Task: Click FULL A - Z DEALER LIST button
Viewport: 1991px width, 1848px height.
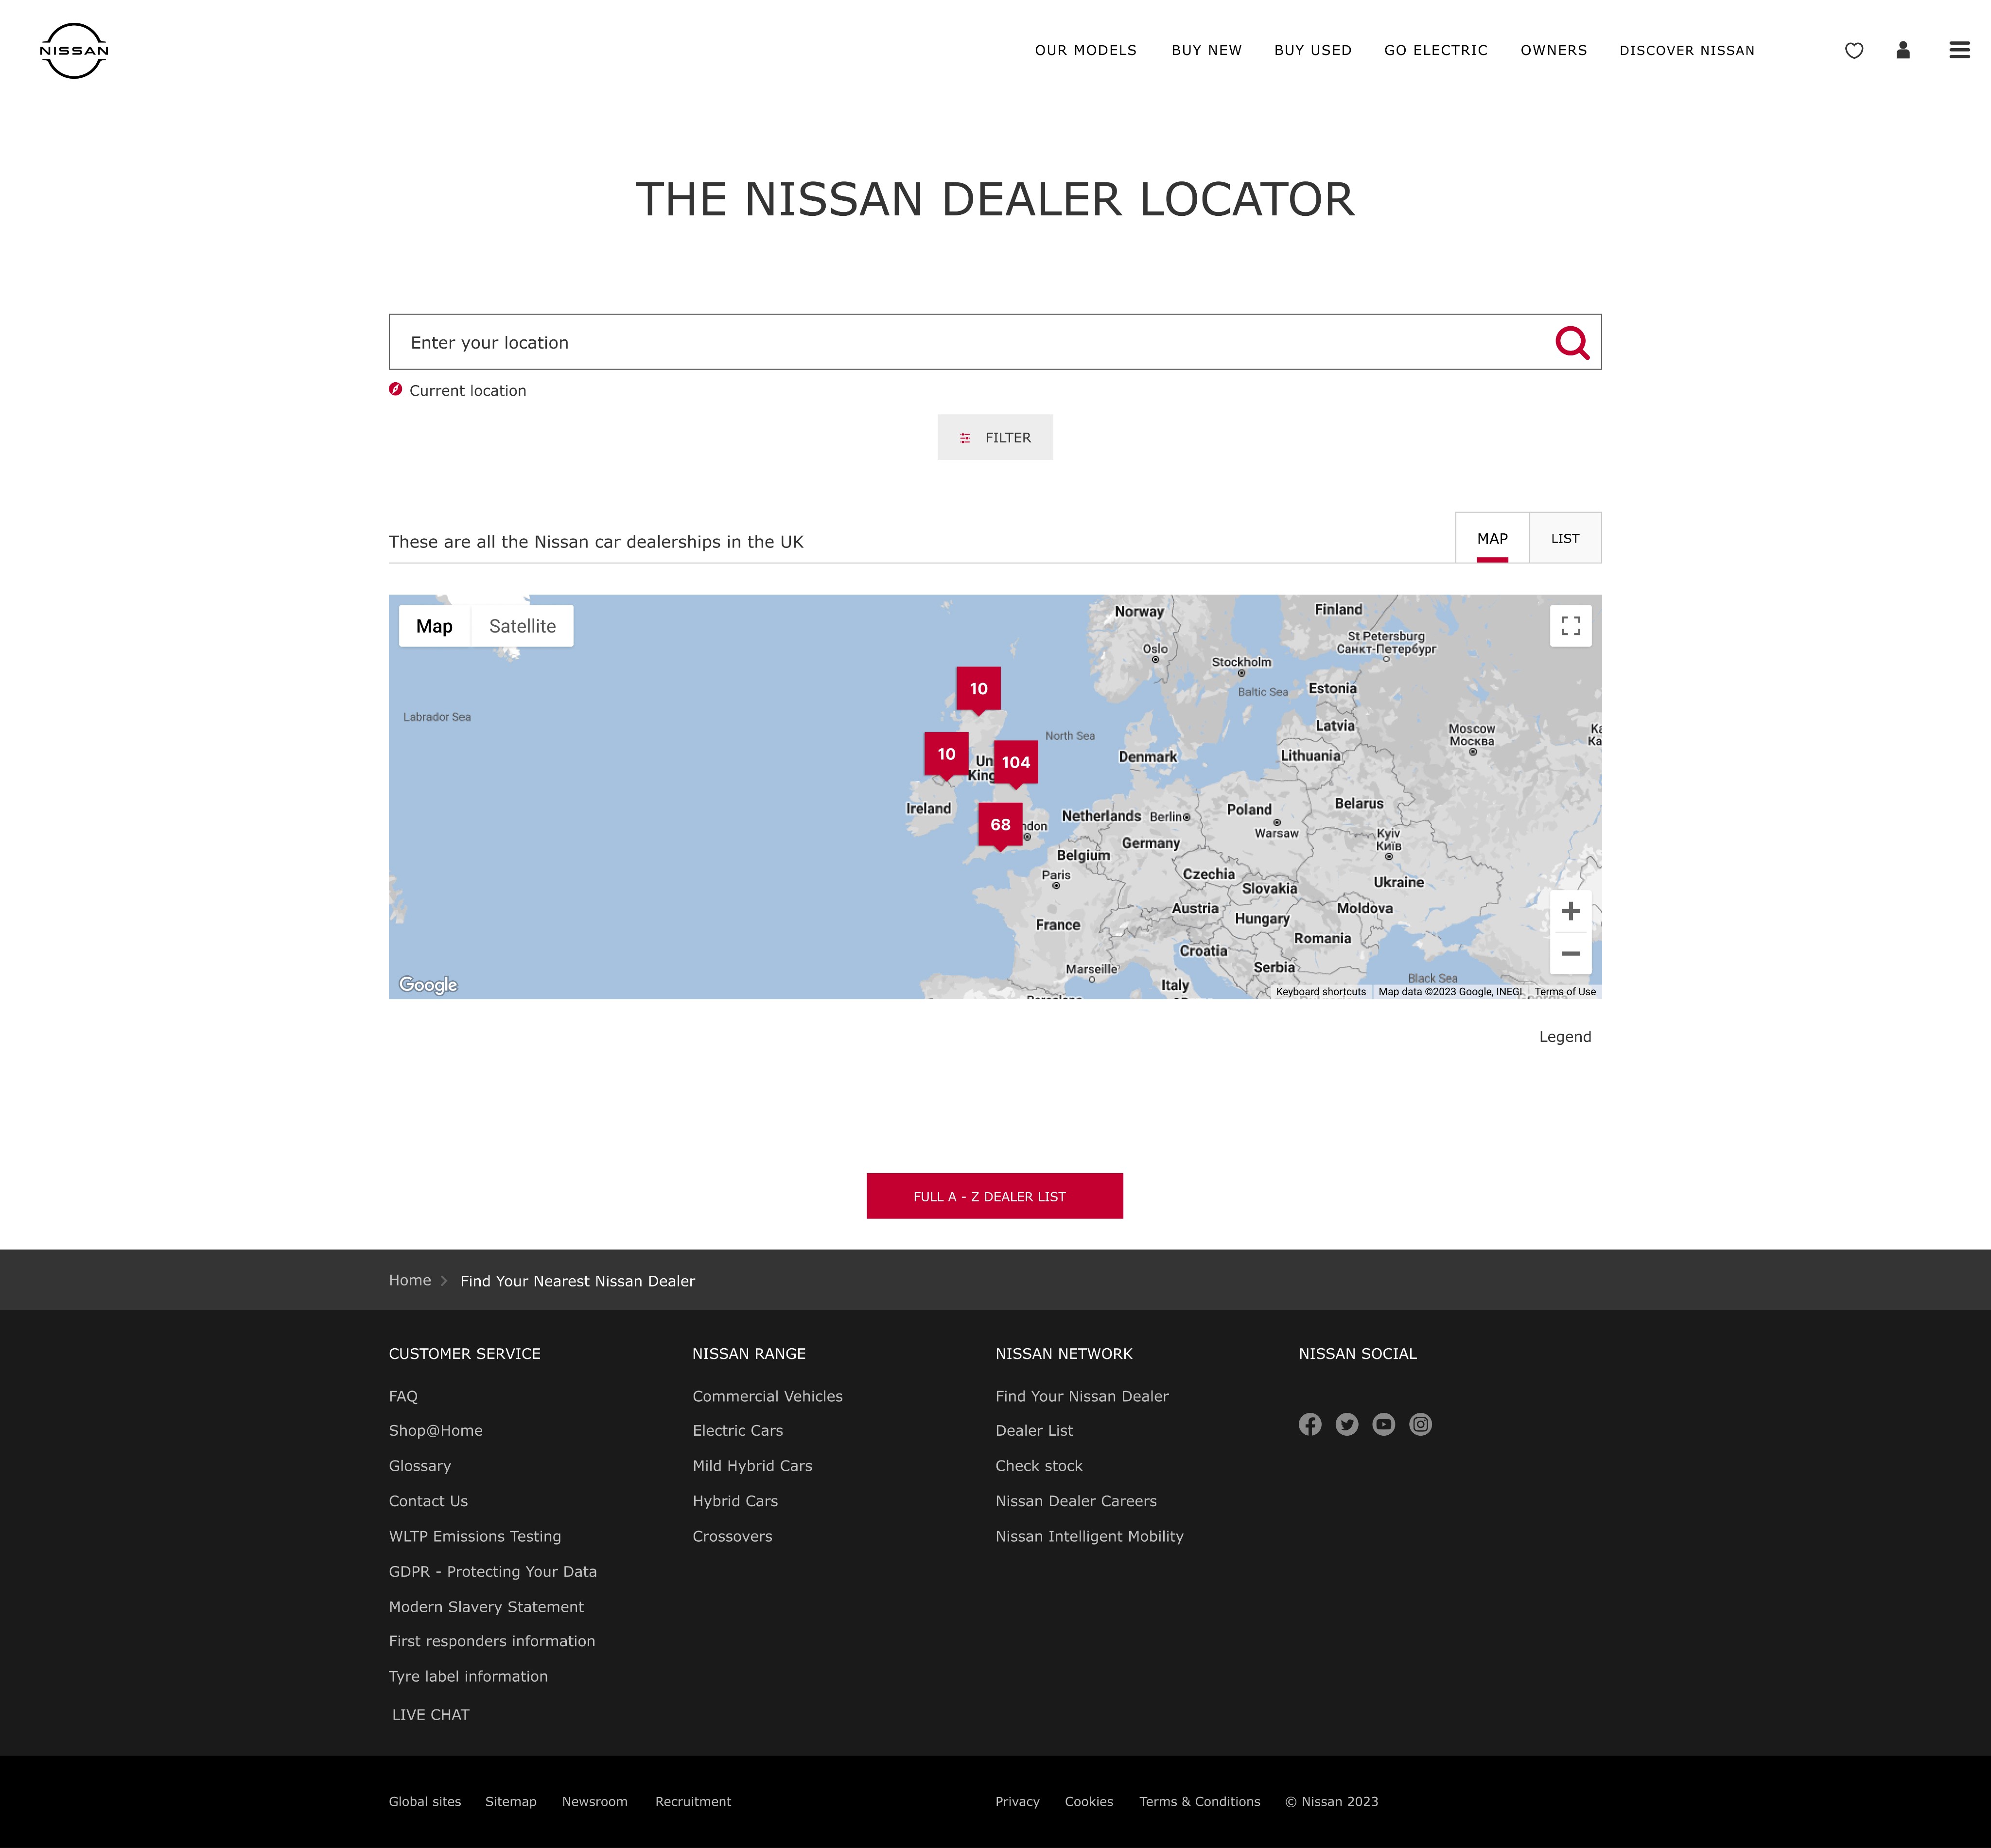Action: tap(994, 1196)
